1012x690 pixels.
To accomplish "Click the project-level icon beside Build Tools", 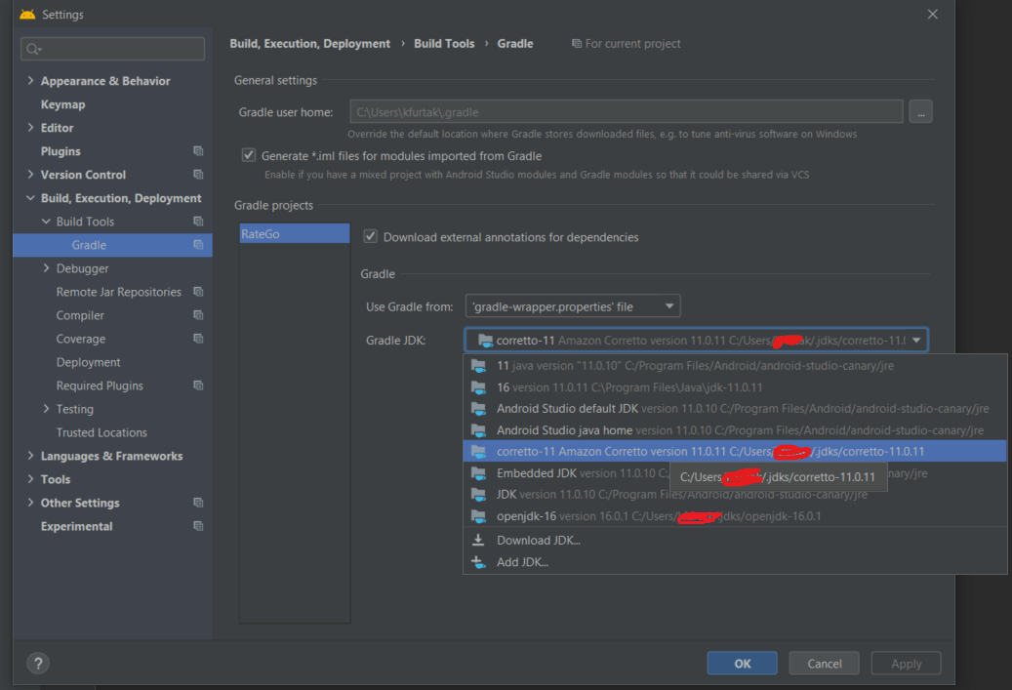I will (198, 222).
